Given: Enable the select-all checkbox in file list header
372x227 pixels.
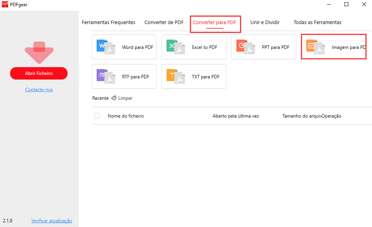Looking at the screenshot, I should tap(97, 115).
